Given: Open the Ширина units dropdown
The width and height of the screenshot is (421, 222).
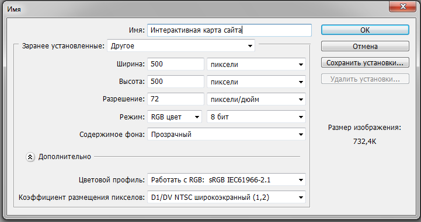Looking at the screenshot, I should pos(256,64).
